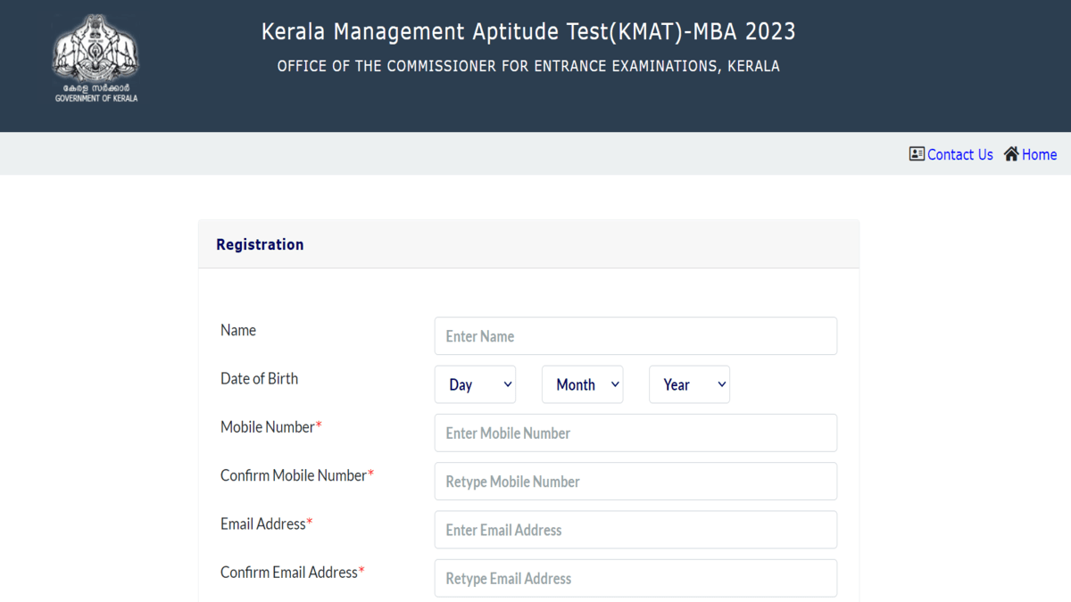
Task: Click the Home house icon
Action: 1011,153
